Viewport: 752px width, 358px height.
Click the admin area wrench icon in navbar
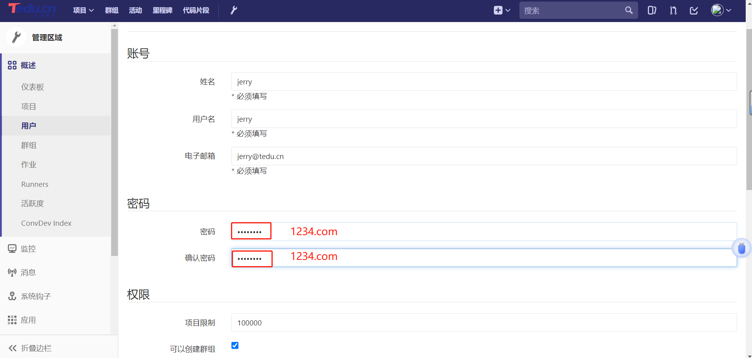click(x=234, y=10)
